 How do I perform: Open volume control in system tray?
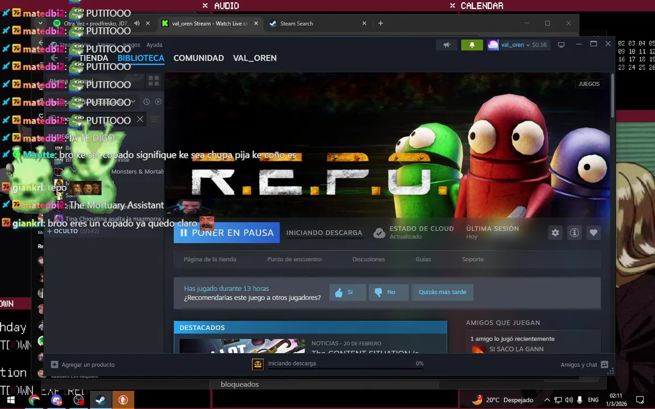point(569,400)
